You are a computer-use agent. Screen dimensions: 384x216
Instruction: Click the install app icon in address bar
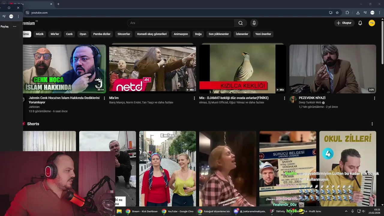[331, 13]
